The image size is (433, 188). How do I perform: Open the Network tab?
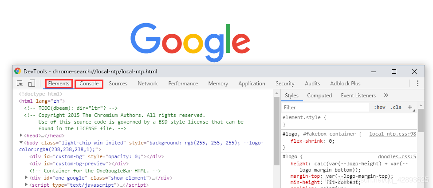point(148,84)
